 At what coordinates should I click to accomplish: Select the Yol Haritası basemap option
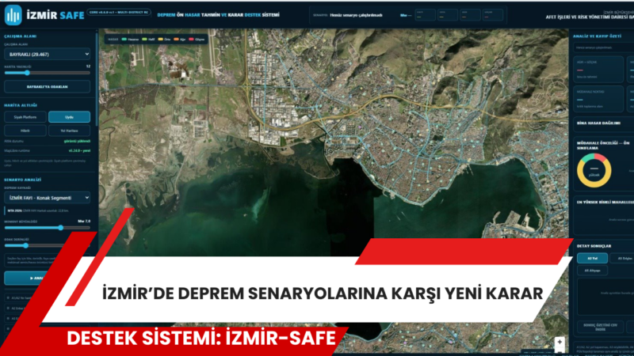click(69, 131)
